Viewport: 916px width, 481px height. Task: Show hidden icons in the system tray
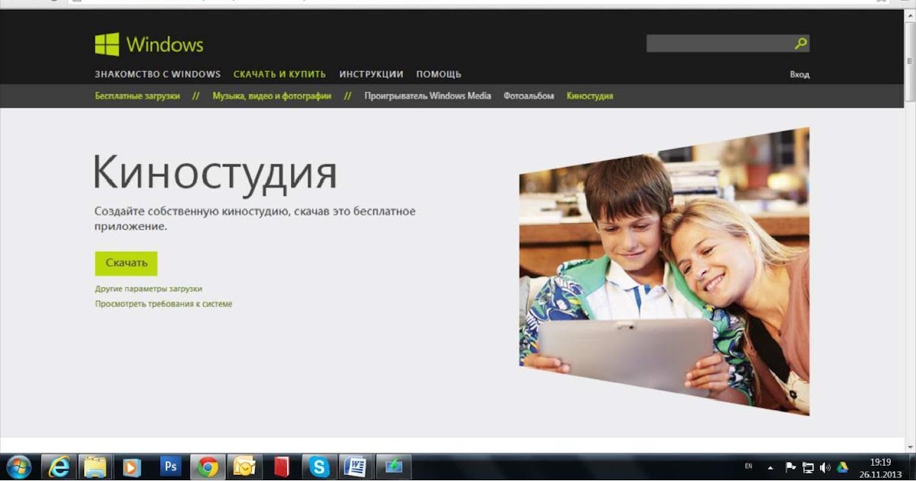tap(769, 467)
